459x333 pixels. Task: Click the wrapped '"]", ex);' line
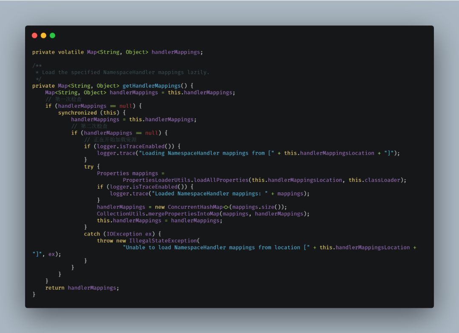[47, 254]
